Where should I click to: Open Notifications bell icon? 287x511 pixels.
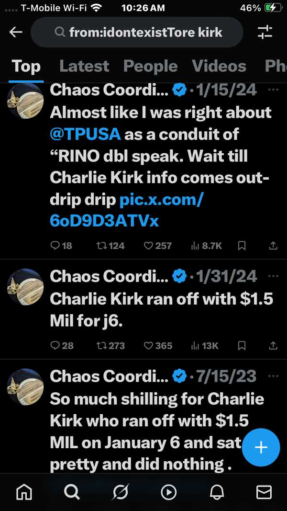(x=216, y=492)
